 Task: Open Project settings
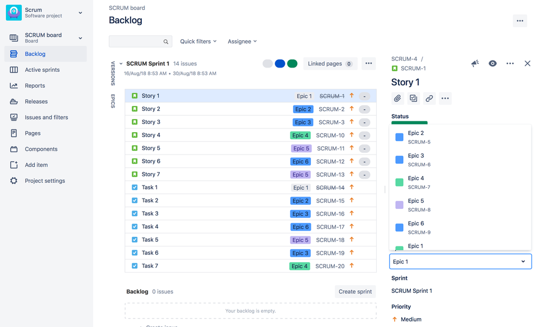tap(46, 181)
